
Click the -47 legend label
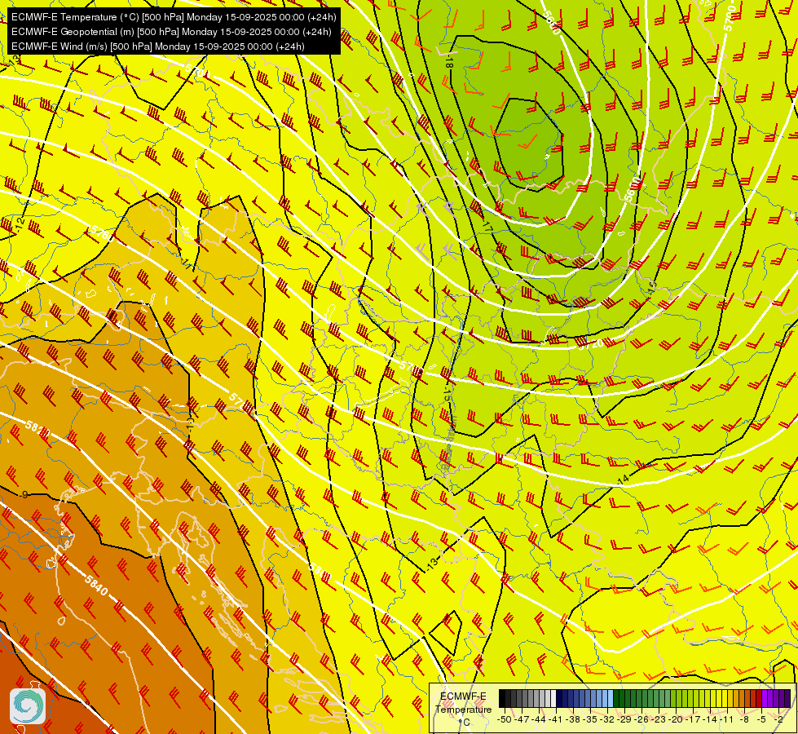(522, 719)
